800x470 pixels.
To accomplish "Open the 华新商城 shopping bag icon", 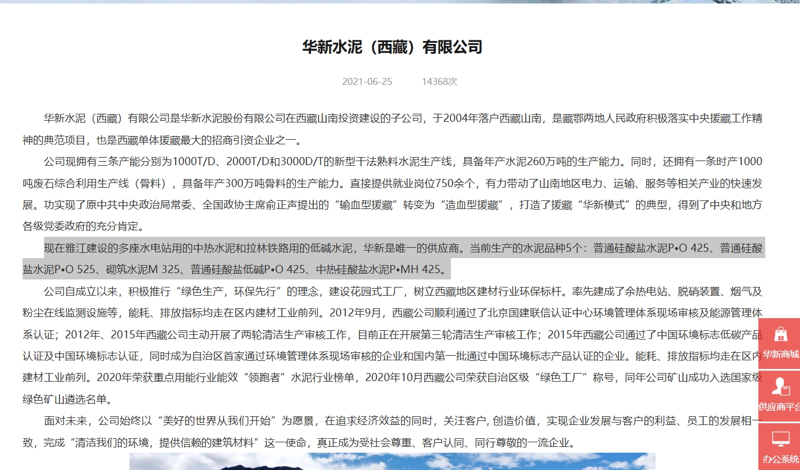I will (780, 334).
